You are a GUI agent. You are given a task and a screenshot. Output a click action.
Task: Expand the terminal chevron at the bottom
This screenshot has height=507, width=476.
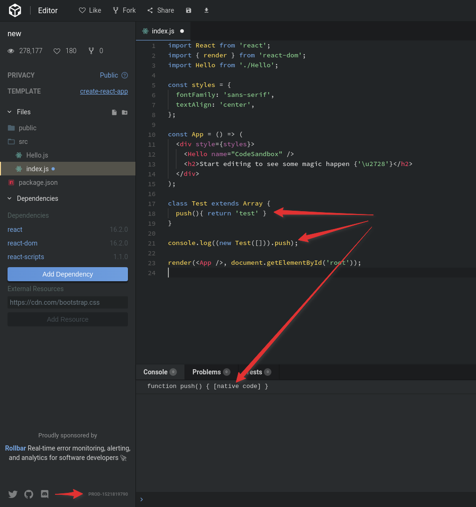point(141,500)
